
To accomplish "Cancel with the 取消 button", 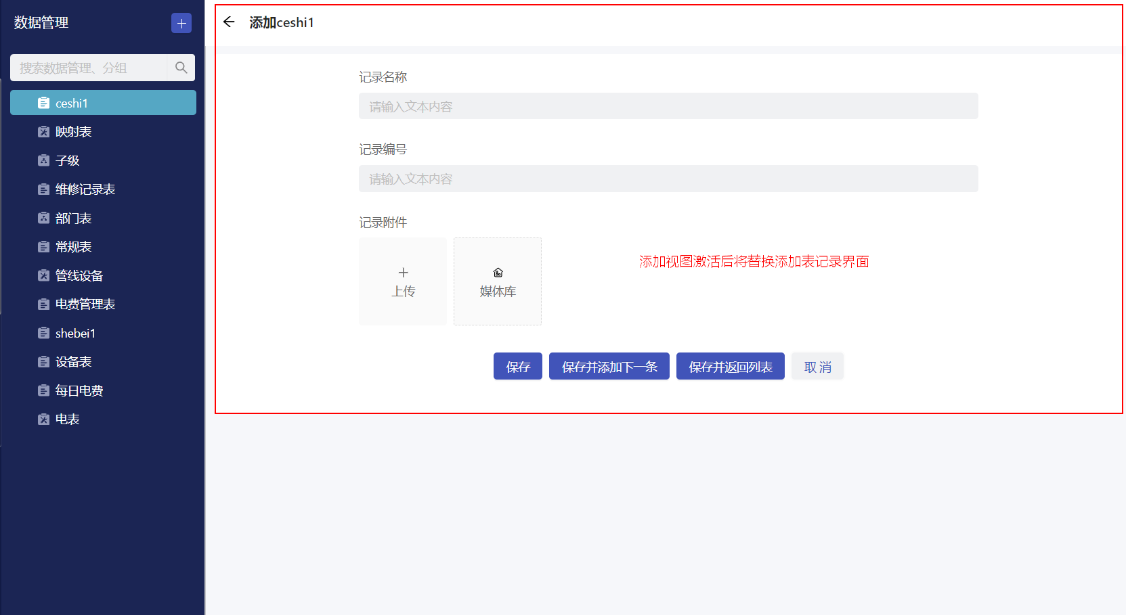I will [x=818, y=366].
